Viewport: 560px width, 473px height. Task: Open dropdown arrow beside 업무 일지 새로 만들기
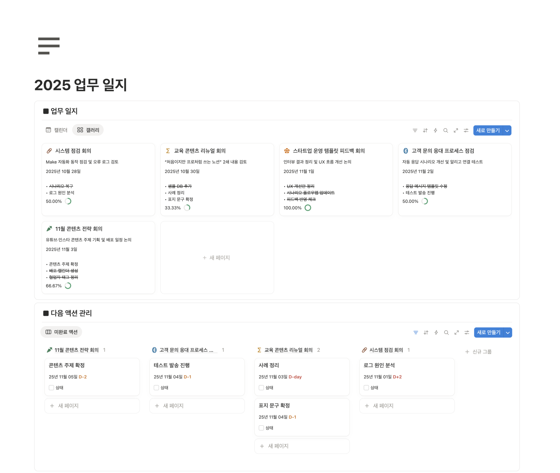tap(507, 131)
